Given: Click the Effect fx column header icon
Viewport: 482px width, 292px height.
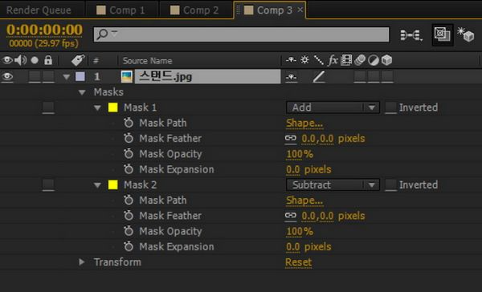Looking at the screenshot, I should (x=333, y=60).
